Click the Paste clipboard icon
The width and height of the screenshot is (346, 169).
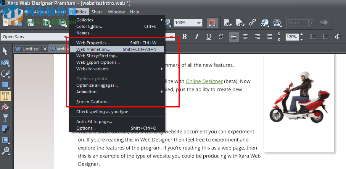(63, 23)
